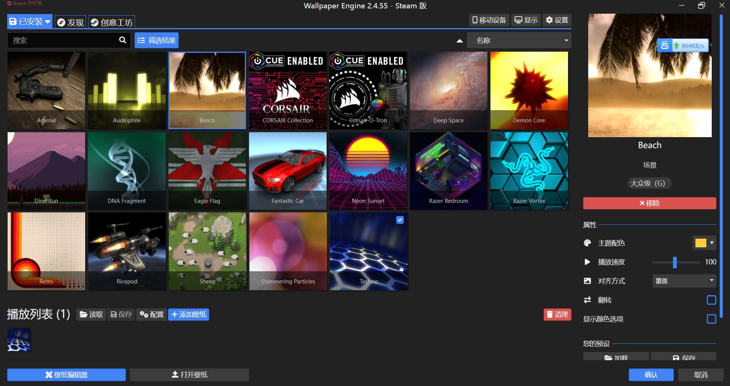Switch to the Discover (发现) tab
Screen dimensions: 730x386
[x=70, y=22]
